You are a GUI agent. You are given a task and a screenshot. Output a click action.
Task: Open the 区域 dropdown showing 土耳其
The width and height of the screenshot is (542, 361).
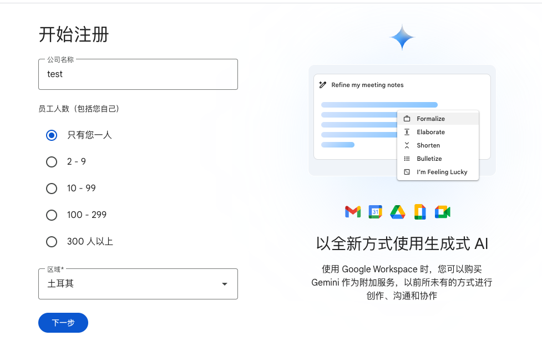tap(138, 284)
